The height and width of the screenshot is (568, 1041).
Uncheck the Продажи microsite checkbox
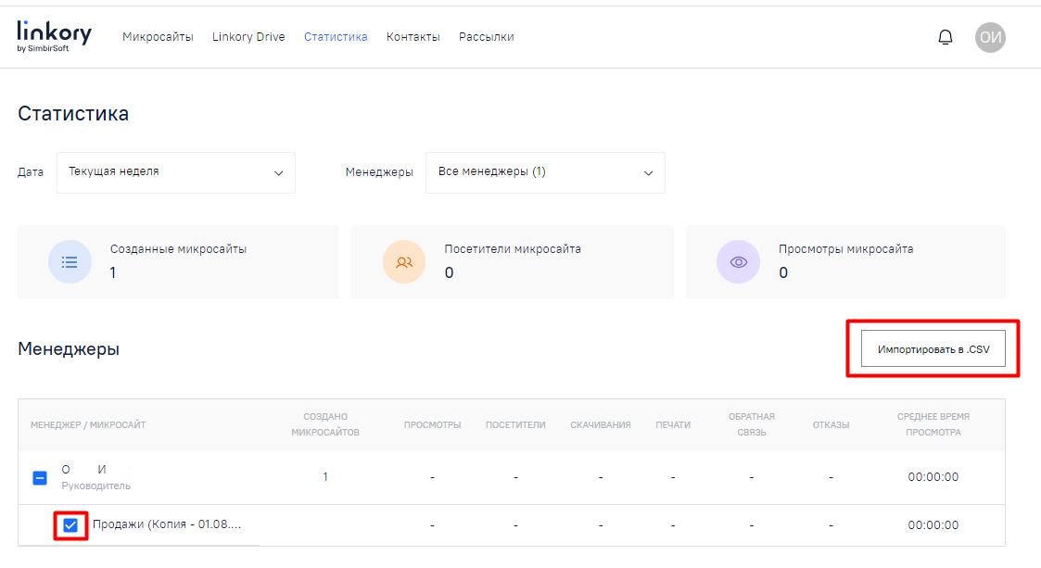pyautogui.click(x=70, y=525)
